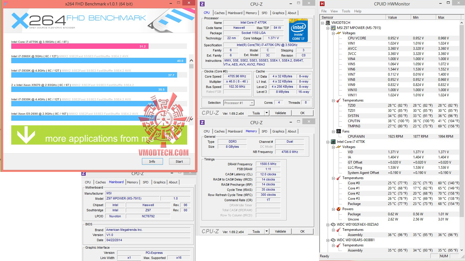The width and height of the screenshot is (465, 261).
Task: Click the Z97 MPOWER (MS-7915) model field
Action: 132,199
